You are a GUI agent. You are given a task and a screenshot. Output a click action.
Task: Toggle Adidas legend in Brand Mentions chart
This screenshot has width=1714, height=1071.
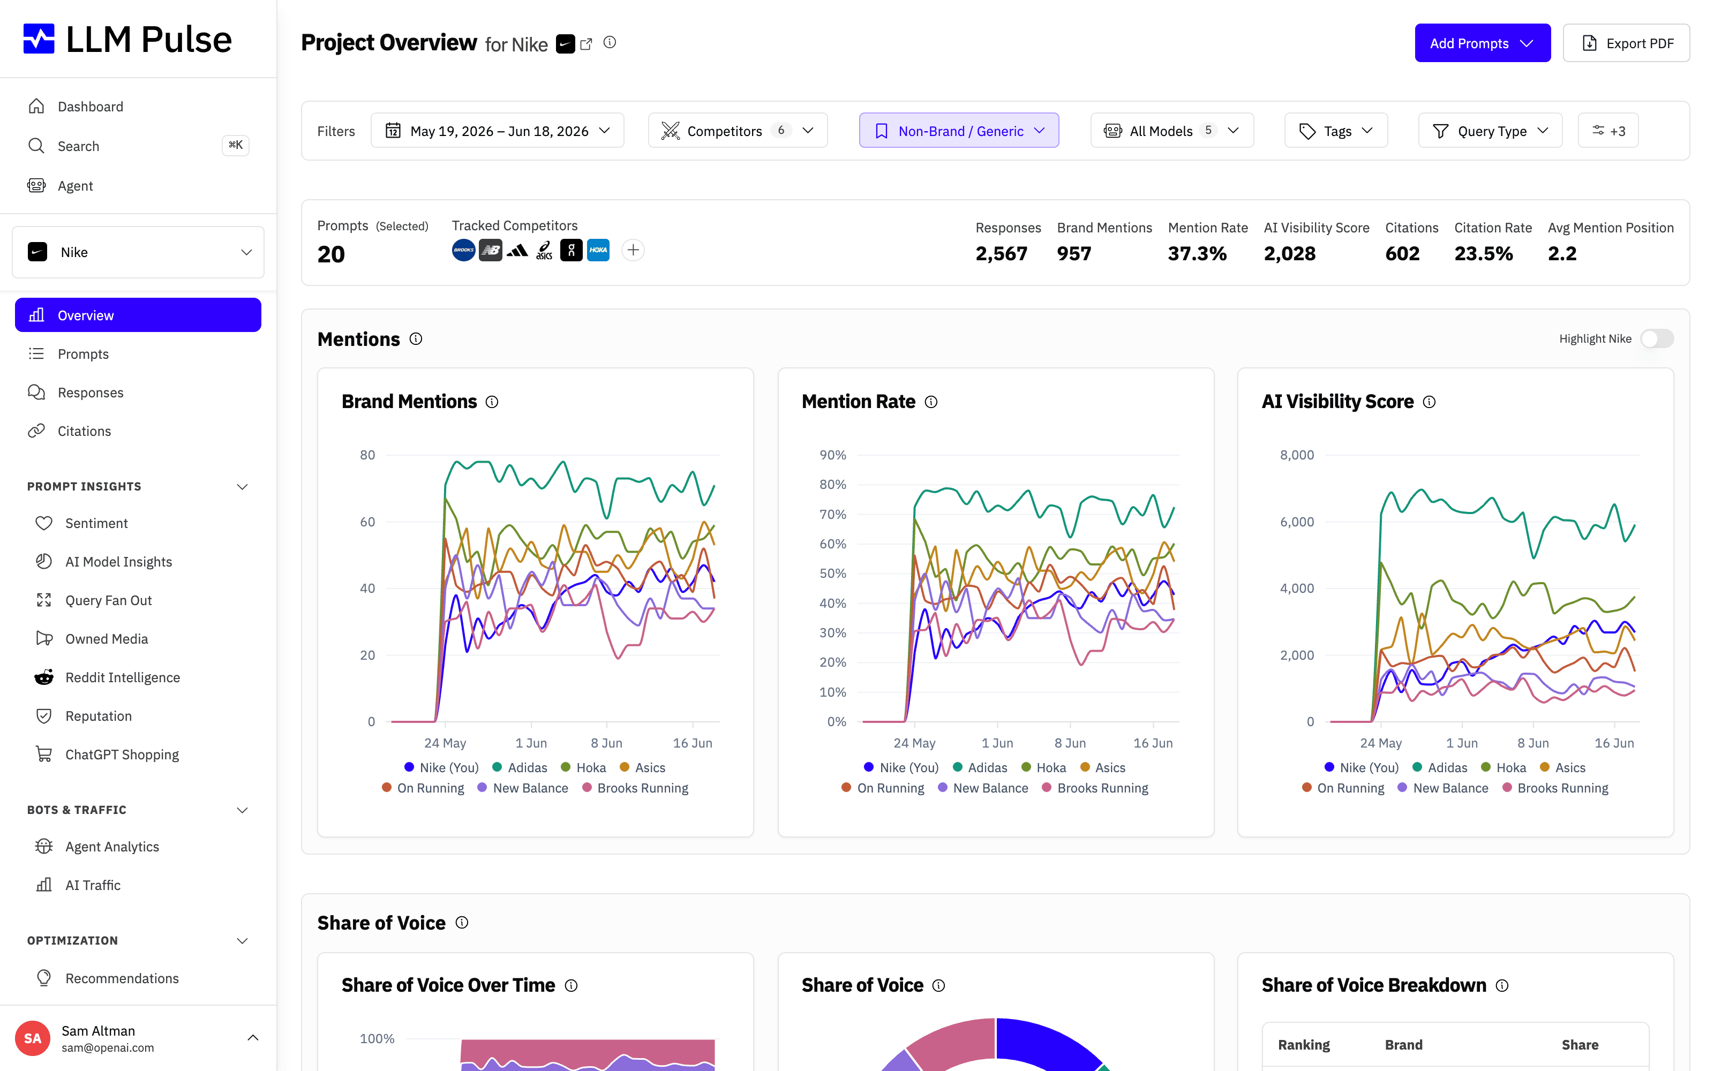point(520,768)
